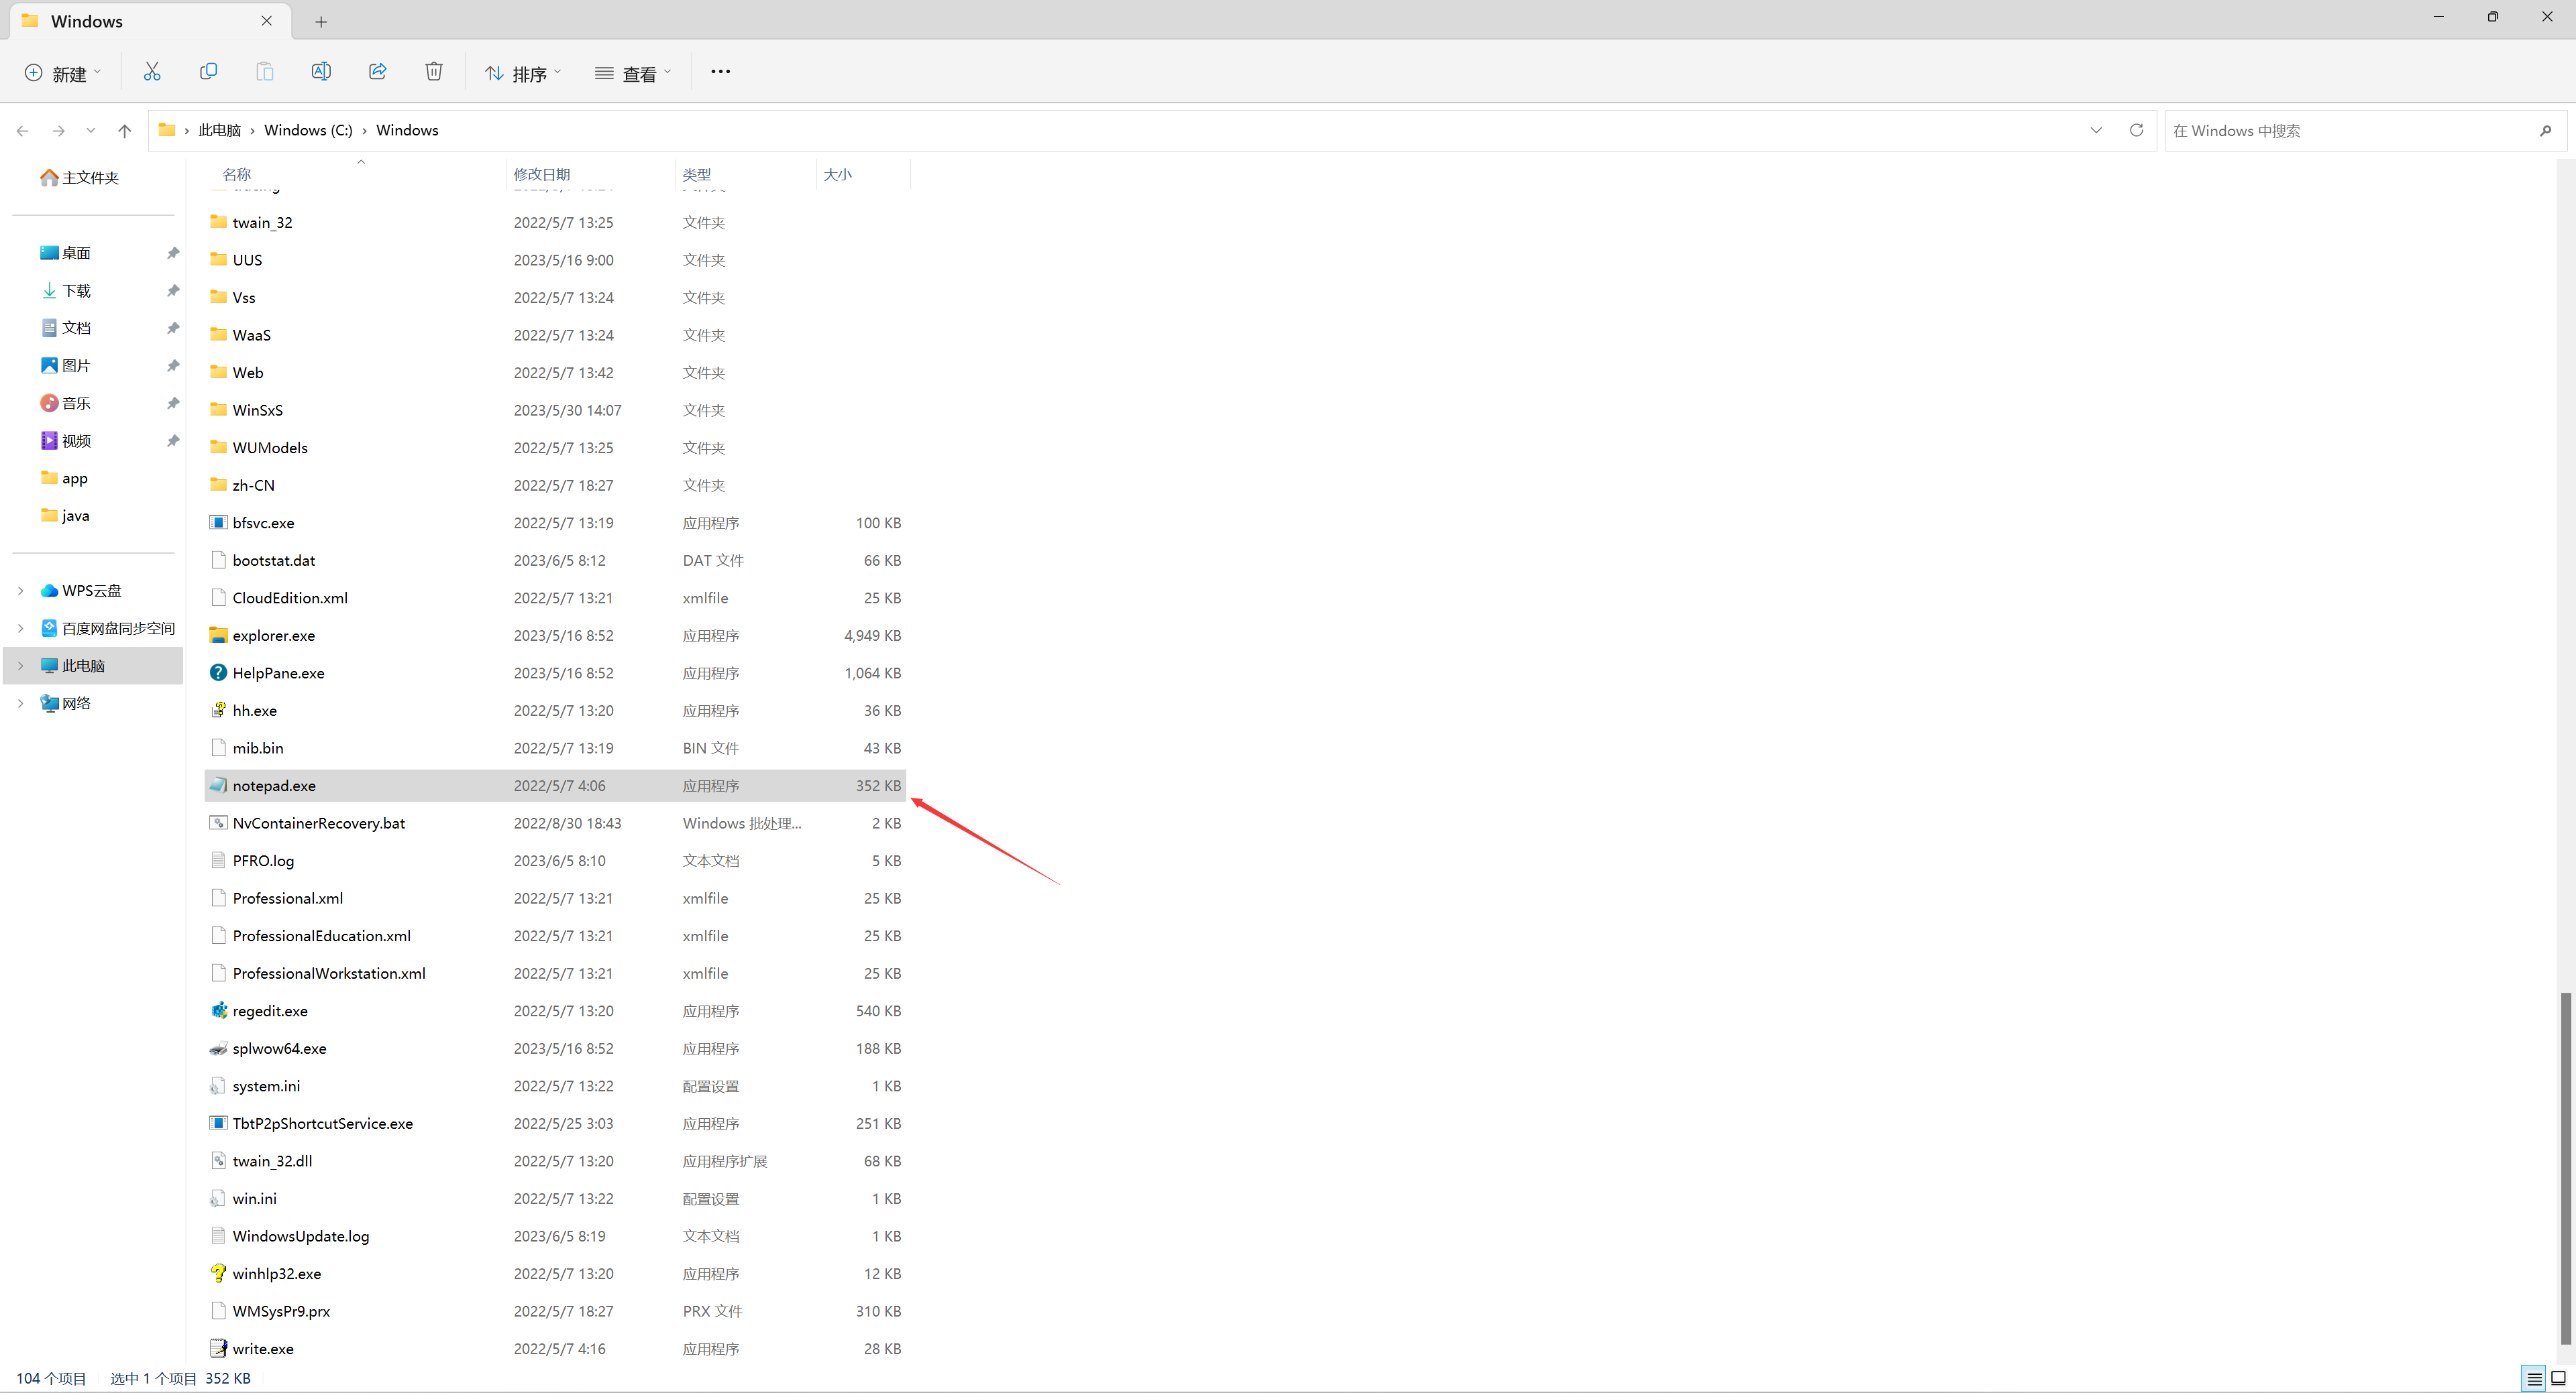Open the 查看 view dropdown
Screen dimensions: 2576x1393
coord(633,73)
